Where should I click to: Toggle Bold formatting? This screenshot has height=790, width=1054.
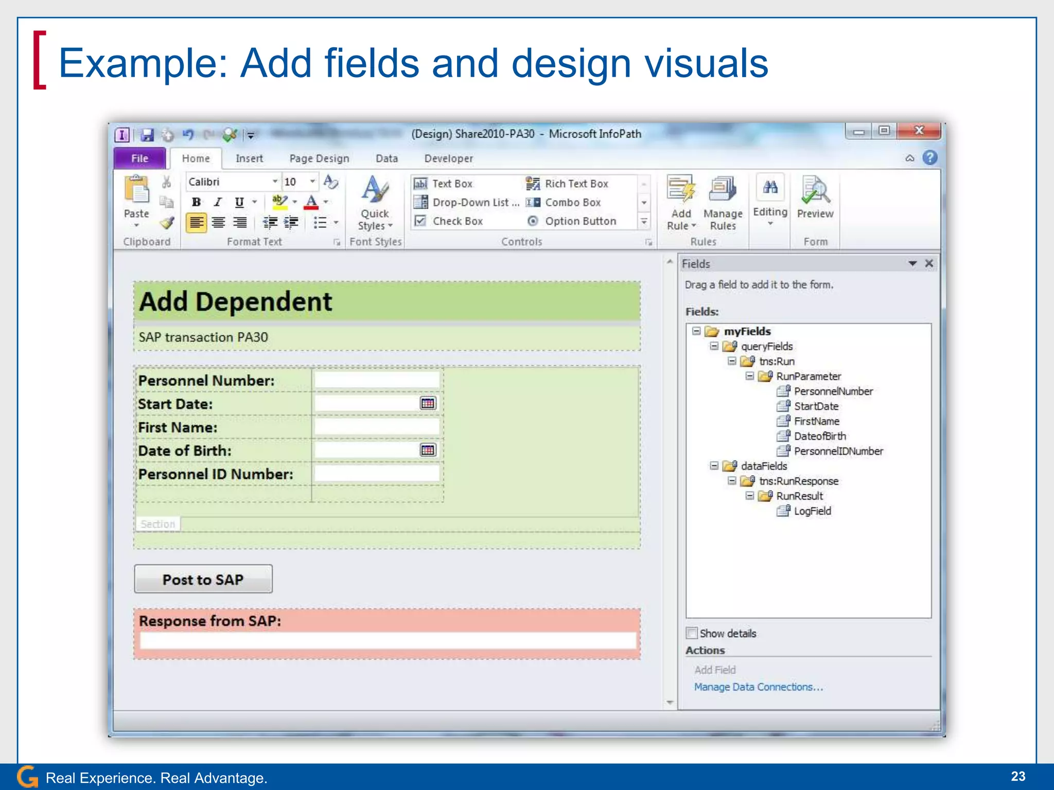(196, 202)
